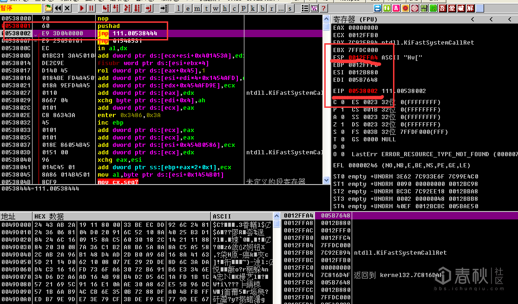Viewport: 518px width, 304px height.
Task: Click the pink letter A plugin icon
Action: 396,8
